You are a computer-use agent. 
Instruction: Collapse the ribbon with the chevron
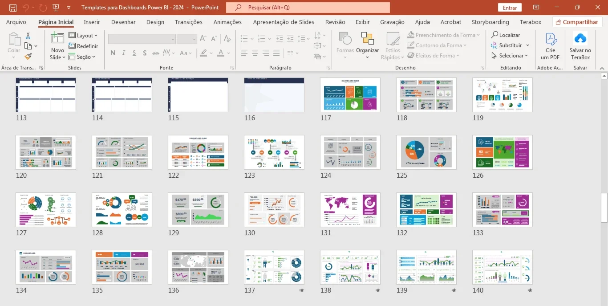(x=602, y=68)
